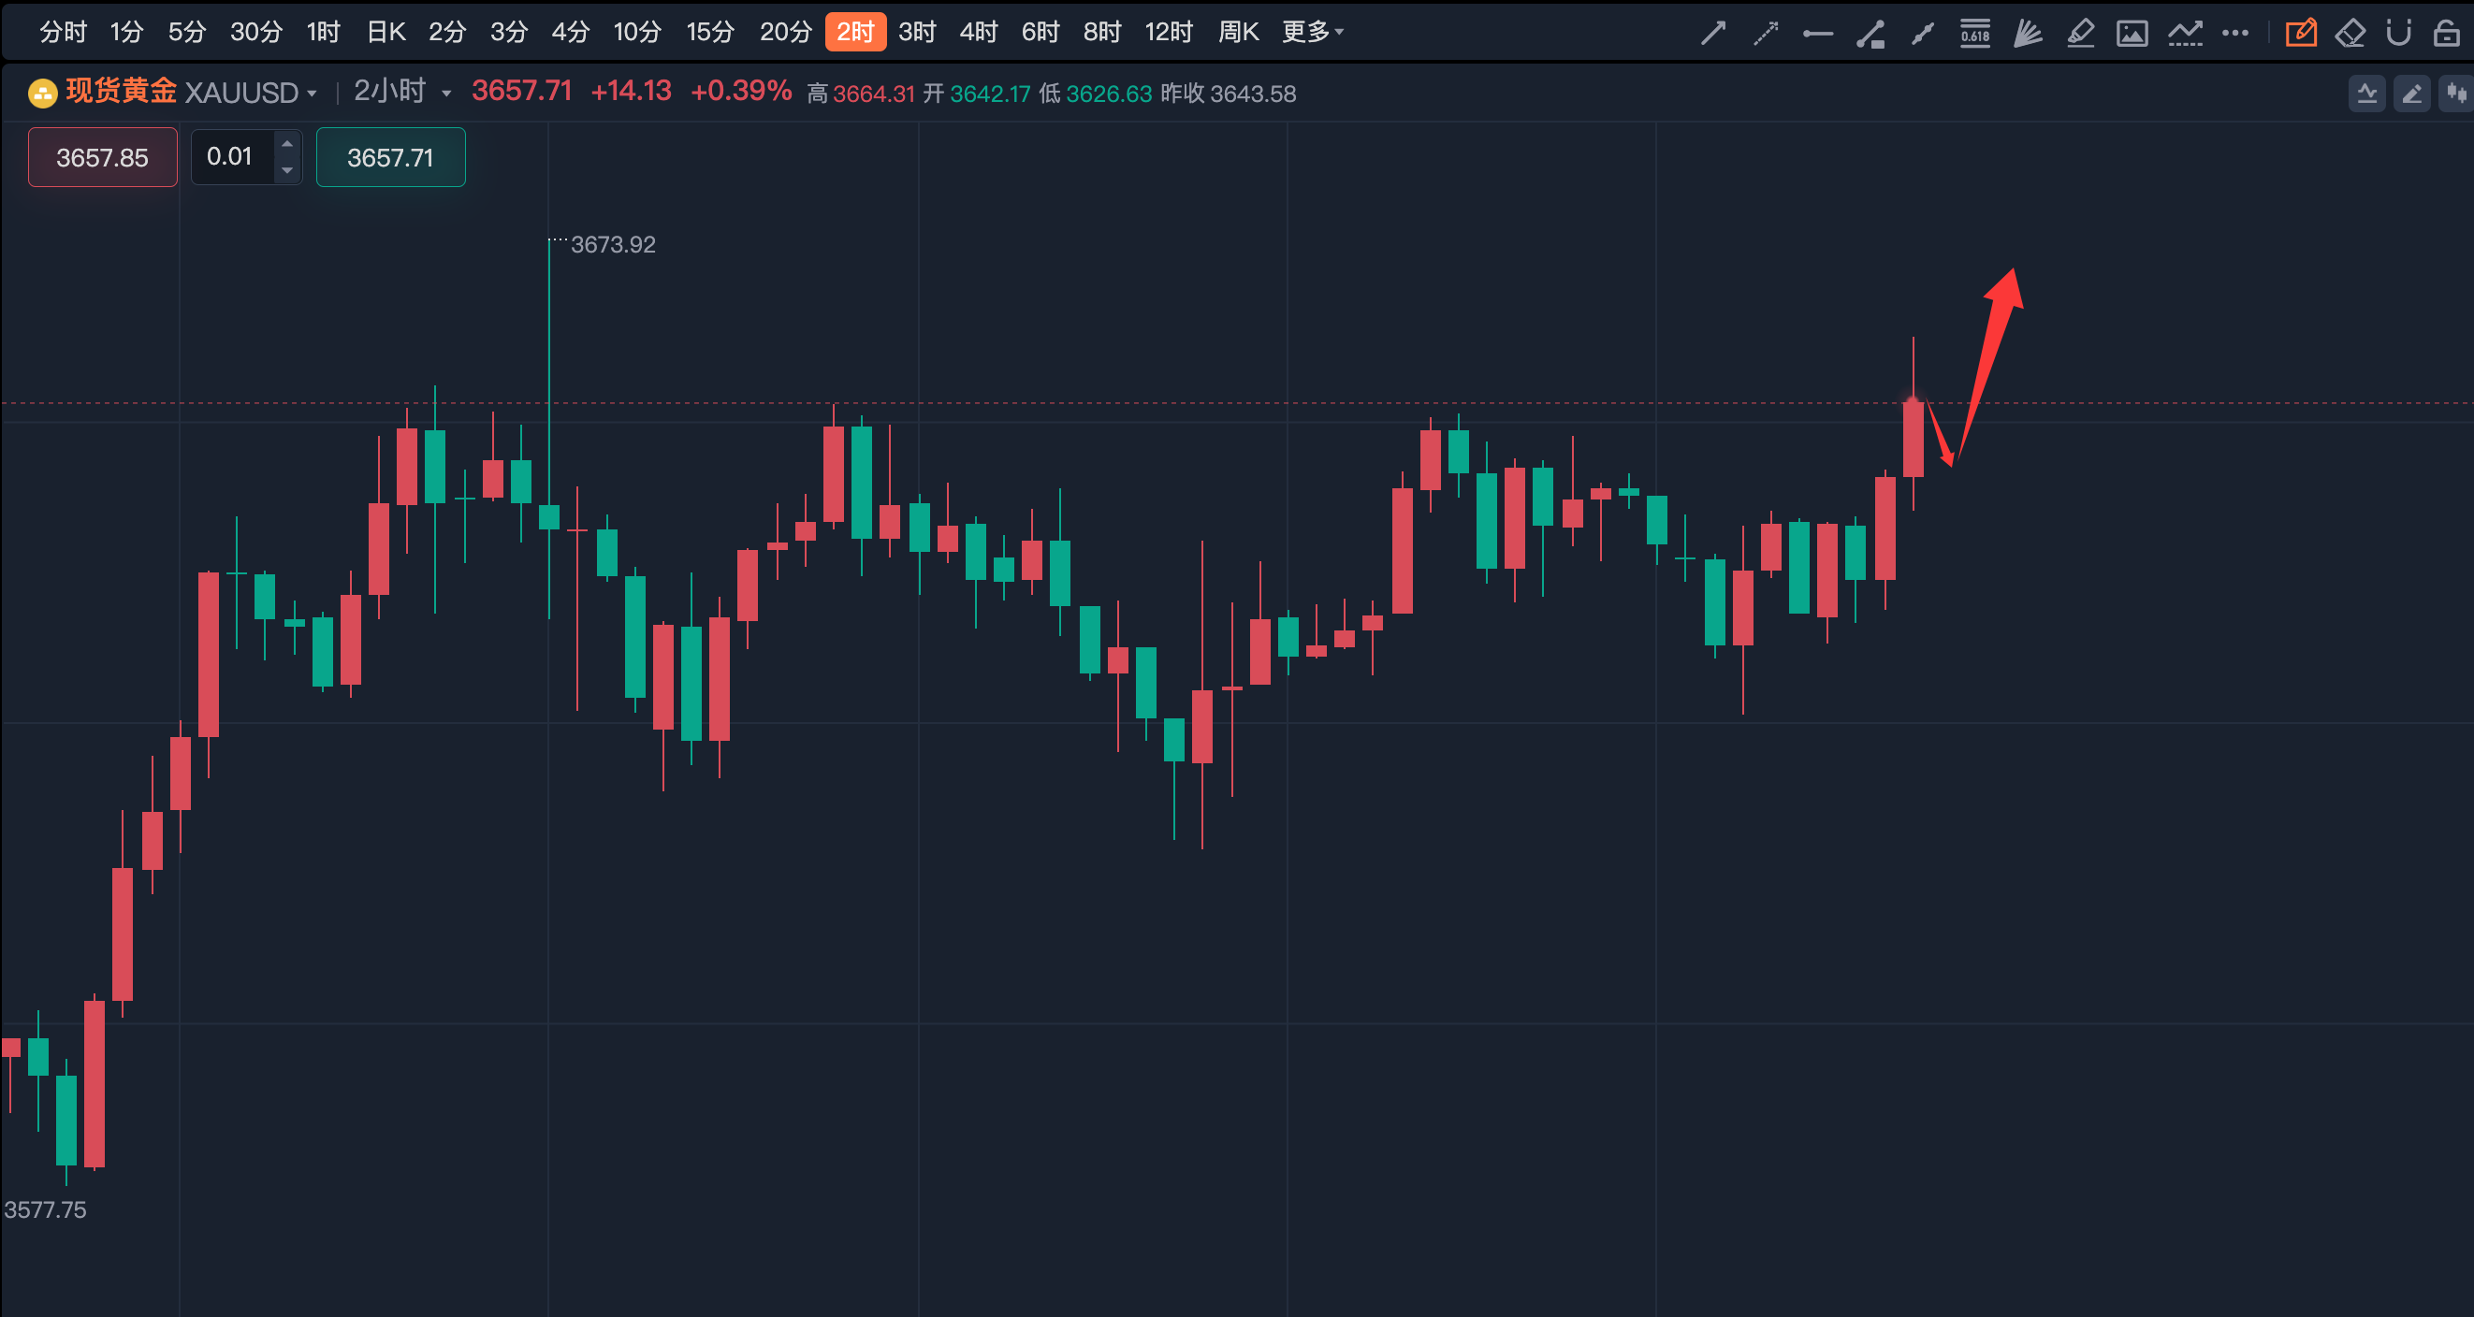This screenshot has height=1317, width=2474.
Task: Open the indicators button below toolbar
Action: [x=2366, y=94]
